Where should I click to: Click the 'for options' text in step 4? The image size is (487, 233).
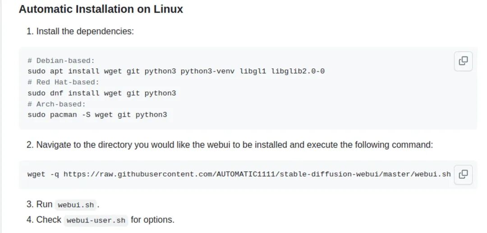152,220
